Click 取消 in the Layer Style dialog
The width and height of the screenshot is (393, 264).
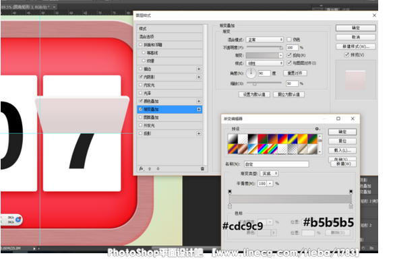coord(356,37)
